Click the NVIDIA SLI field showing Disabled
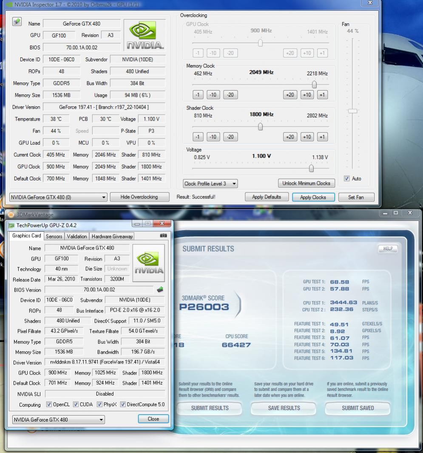 pyautogui.click(x=105, y=394)
